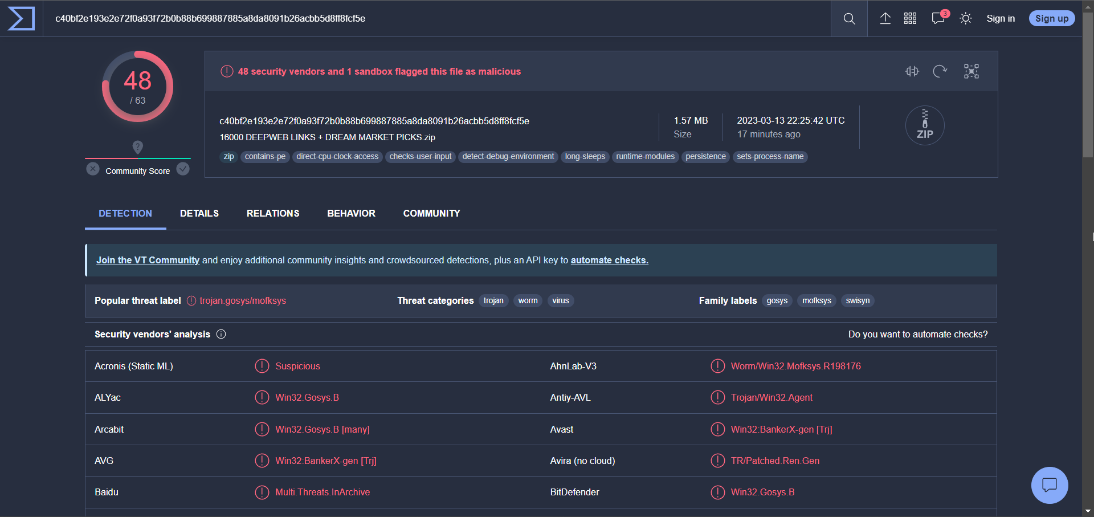Toggle light theme sun icon
This screenshot has height=517, width=1094.
pos(965,18)
